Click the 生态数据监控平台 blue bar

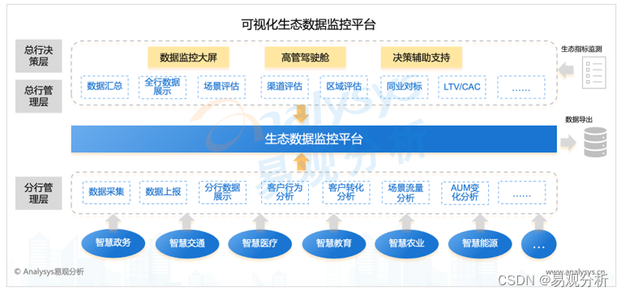[x=314, y=139]
